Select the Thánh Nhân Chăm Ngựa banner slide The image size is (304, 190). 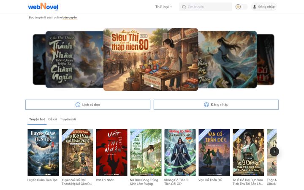point(74,60)
